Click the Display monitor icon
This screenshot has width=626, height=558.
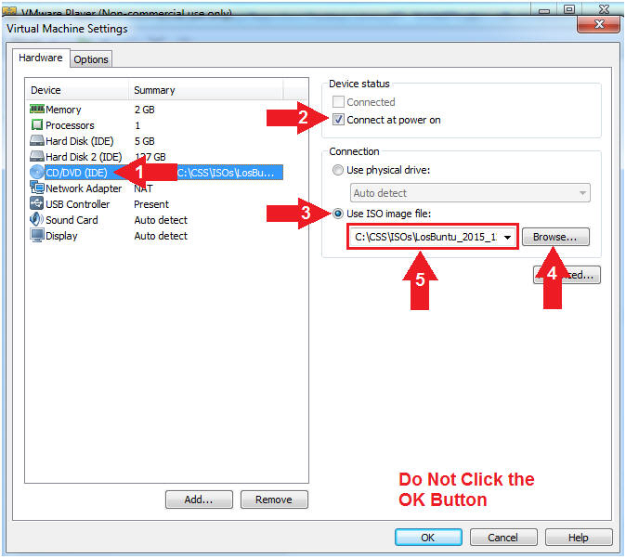click(x=37, y=235)
